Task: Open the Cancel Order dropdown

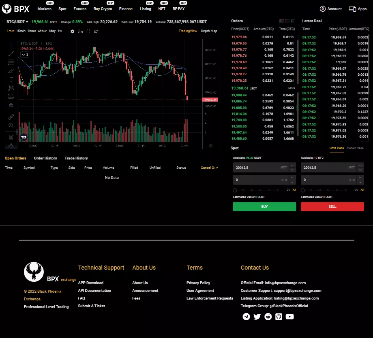Action: pos(209,168)
